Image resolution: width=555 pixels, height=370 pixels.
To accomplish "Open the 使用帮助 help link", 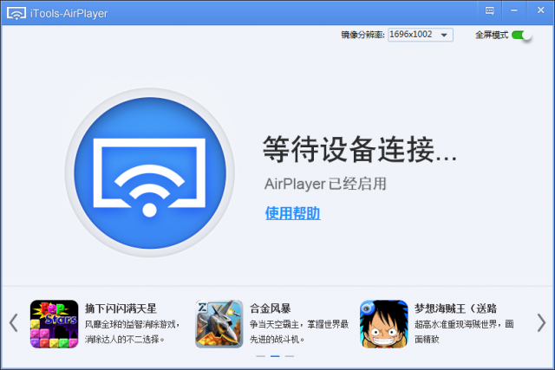I will click(293, 213).
